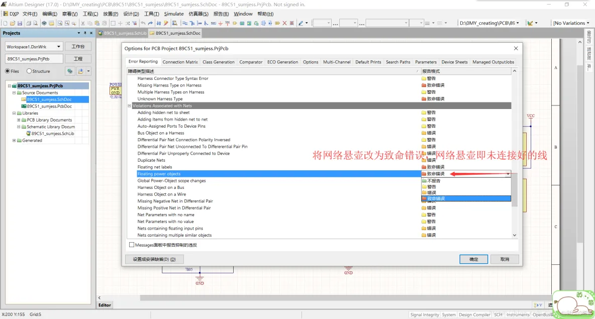Click the Move selection crosshair icon
This screenshot has height=319, width=595.
[120, 23]
